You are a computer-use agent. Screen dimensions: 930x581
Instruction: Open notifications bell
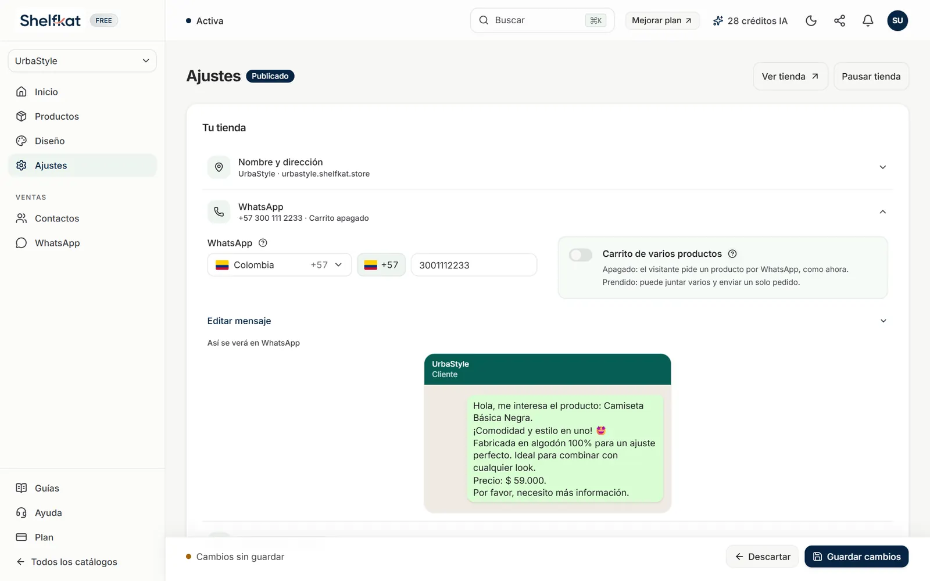pyautogui.click(x=868, y=21)
